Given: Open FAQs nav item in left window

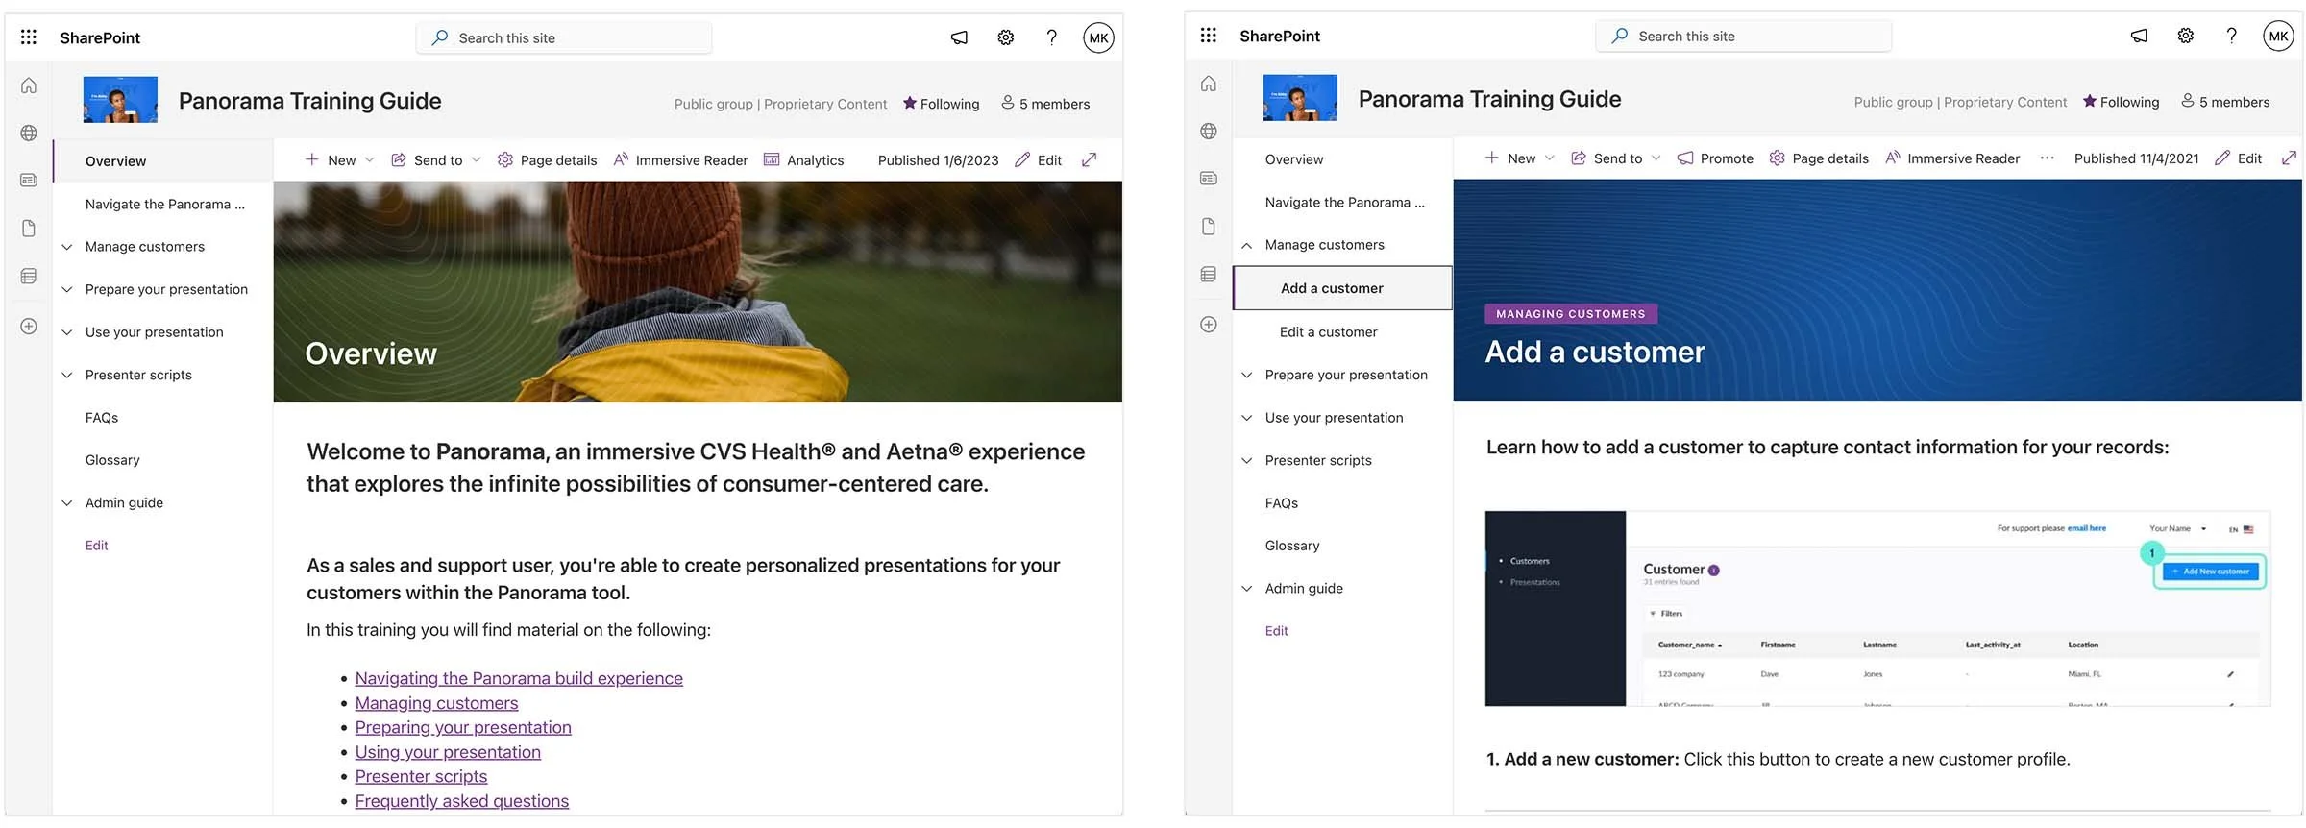Looking at the screenshot, I should [x=102, y=417].
